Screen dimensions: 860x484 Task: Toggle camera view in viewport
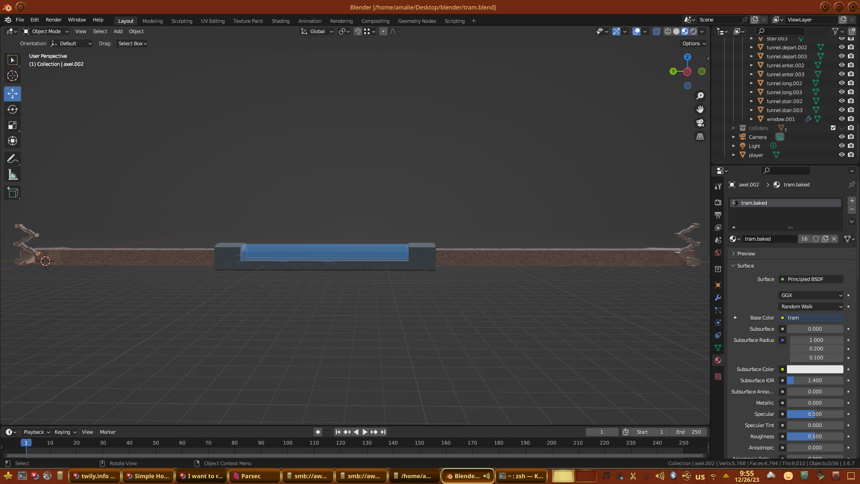coord(700,123)
